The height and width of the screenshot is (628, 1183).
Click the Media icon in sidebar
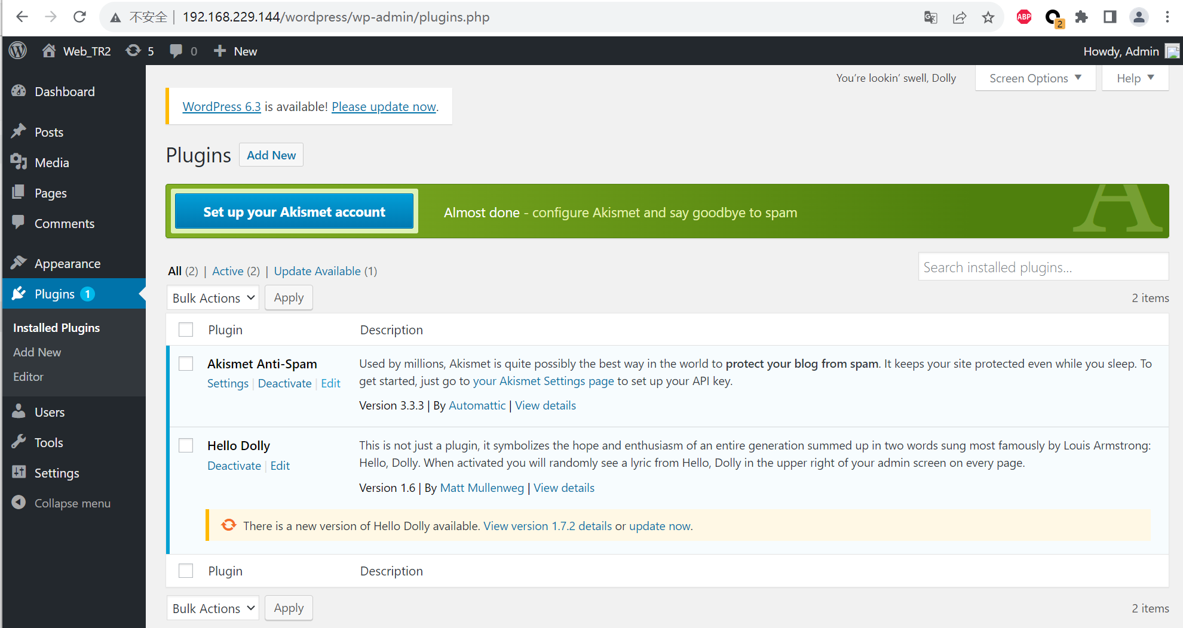[x=19, y=162]
